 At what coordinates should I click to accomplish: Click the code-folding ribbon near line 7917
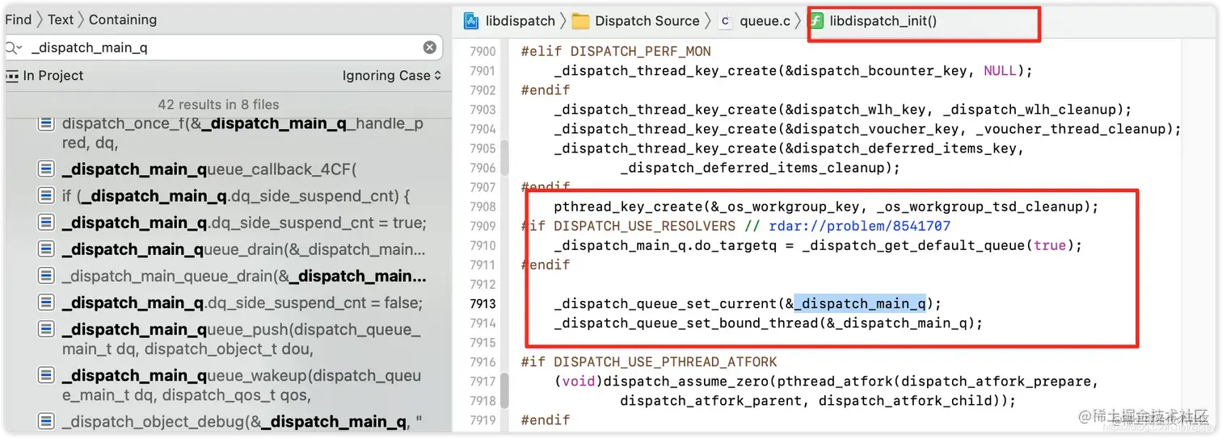point(505,390)
